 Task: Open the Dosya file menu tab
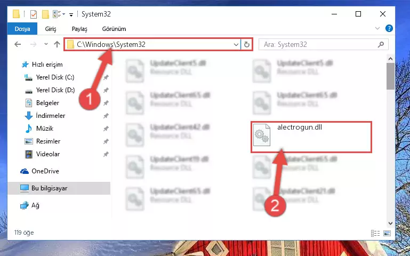click(22, 29)
